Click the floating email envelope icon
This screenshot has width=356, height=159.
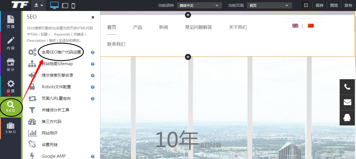tap(348, 102)
